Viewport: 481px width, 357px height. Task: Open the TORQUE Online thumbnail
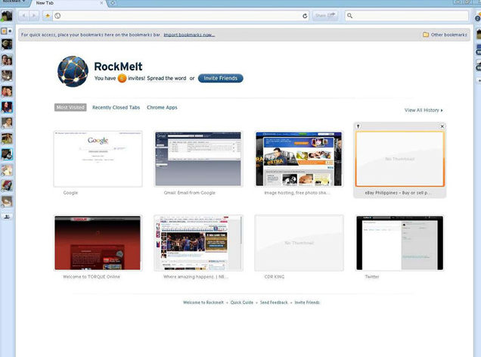click(x=98, y=243)
